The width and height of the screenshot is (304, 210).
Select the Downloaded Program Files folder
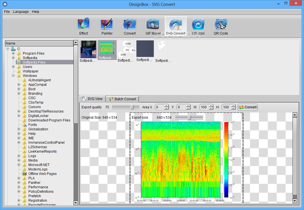49,120
